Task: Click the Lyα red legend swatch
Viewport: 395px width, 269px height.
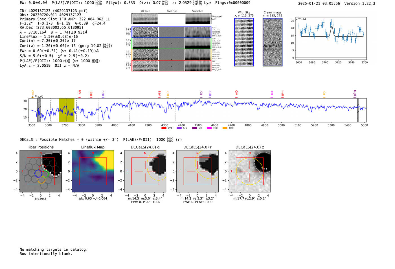Action: [x=164, y=128]
